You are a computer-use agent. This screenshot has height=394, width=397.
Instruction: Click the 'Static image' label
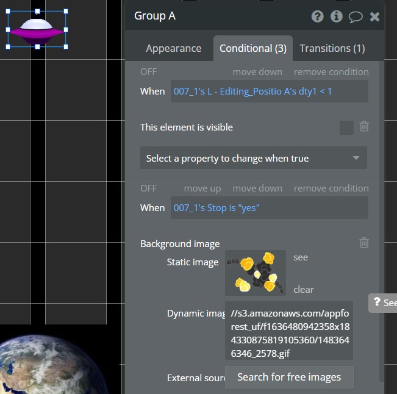pyautogui.click(x=193, y=262)
